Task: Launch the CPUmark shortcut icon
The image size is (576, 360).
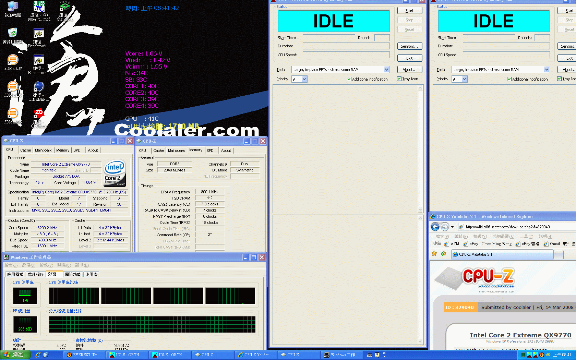Action: 39,118
